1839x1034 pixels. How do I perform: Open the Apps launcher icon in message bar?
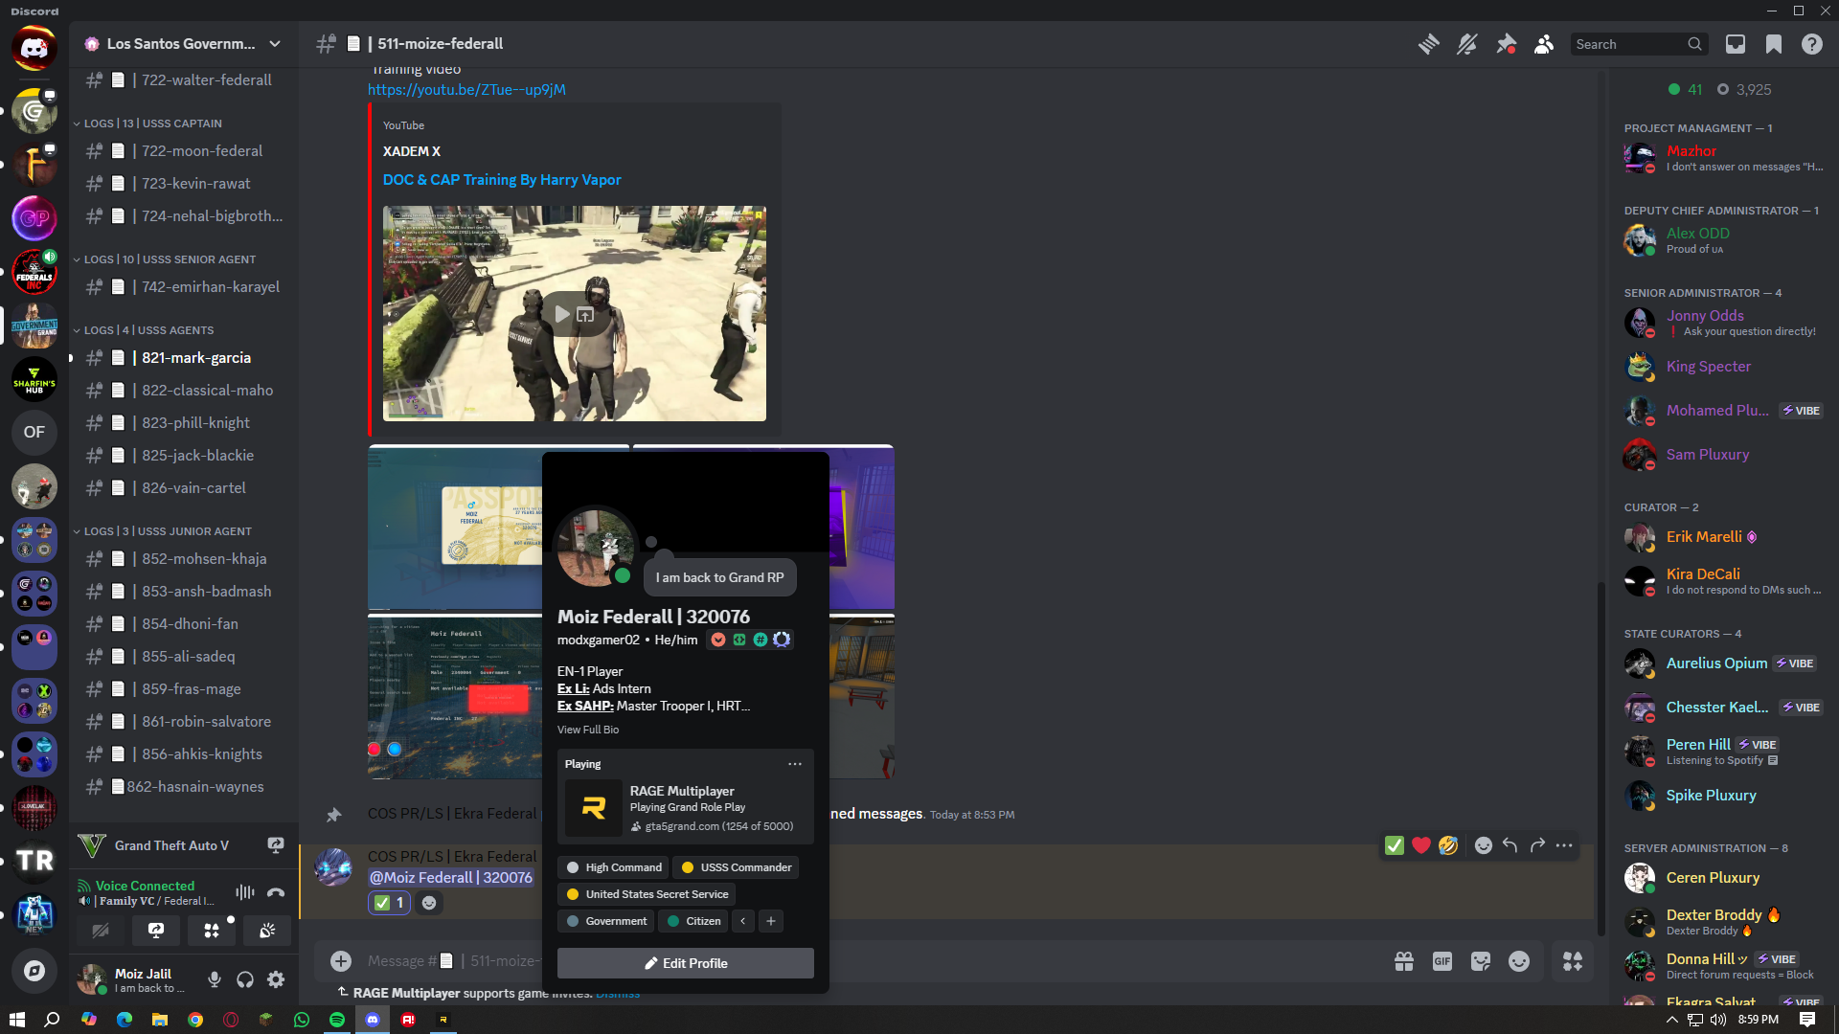[x=1573, y=961]
